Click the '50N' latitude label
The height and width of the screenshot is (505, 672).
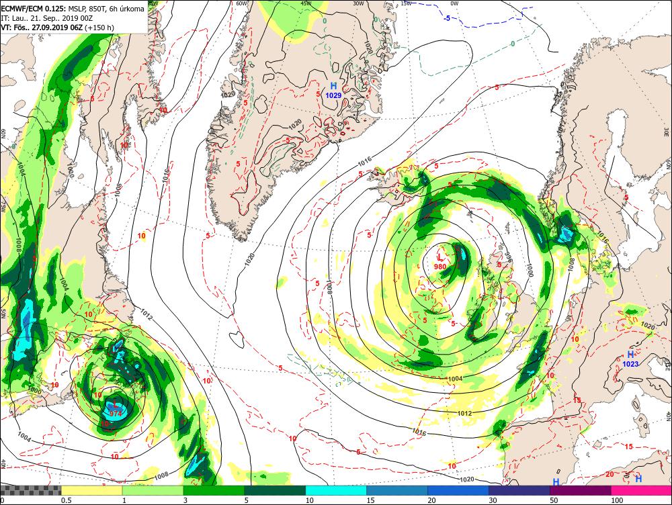tap(3, 314)
